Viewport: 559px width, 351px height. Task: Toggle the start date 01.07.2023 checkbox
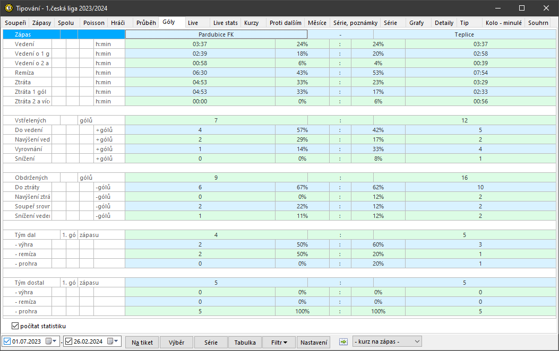7,341
